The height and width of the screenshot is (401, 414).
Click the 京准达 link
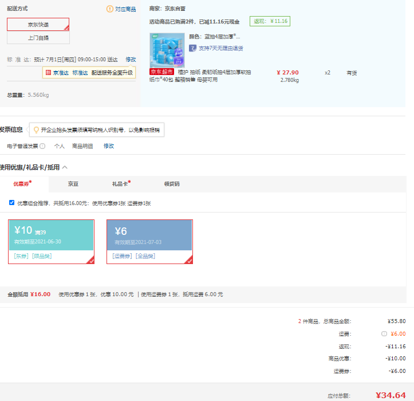tap(61, 73)
